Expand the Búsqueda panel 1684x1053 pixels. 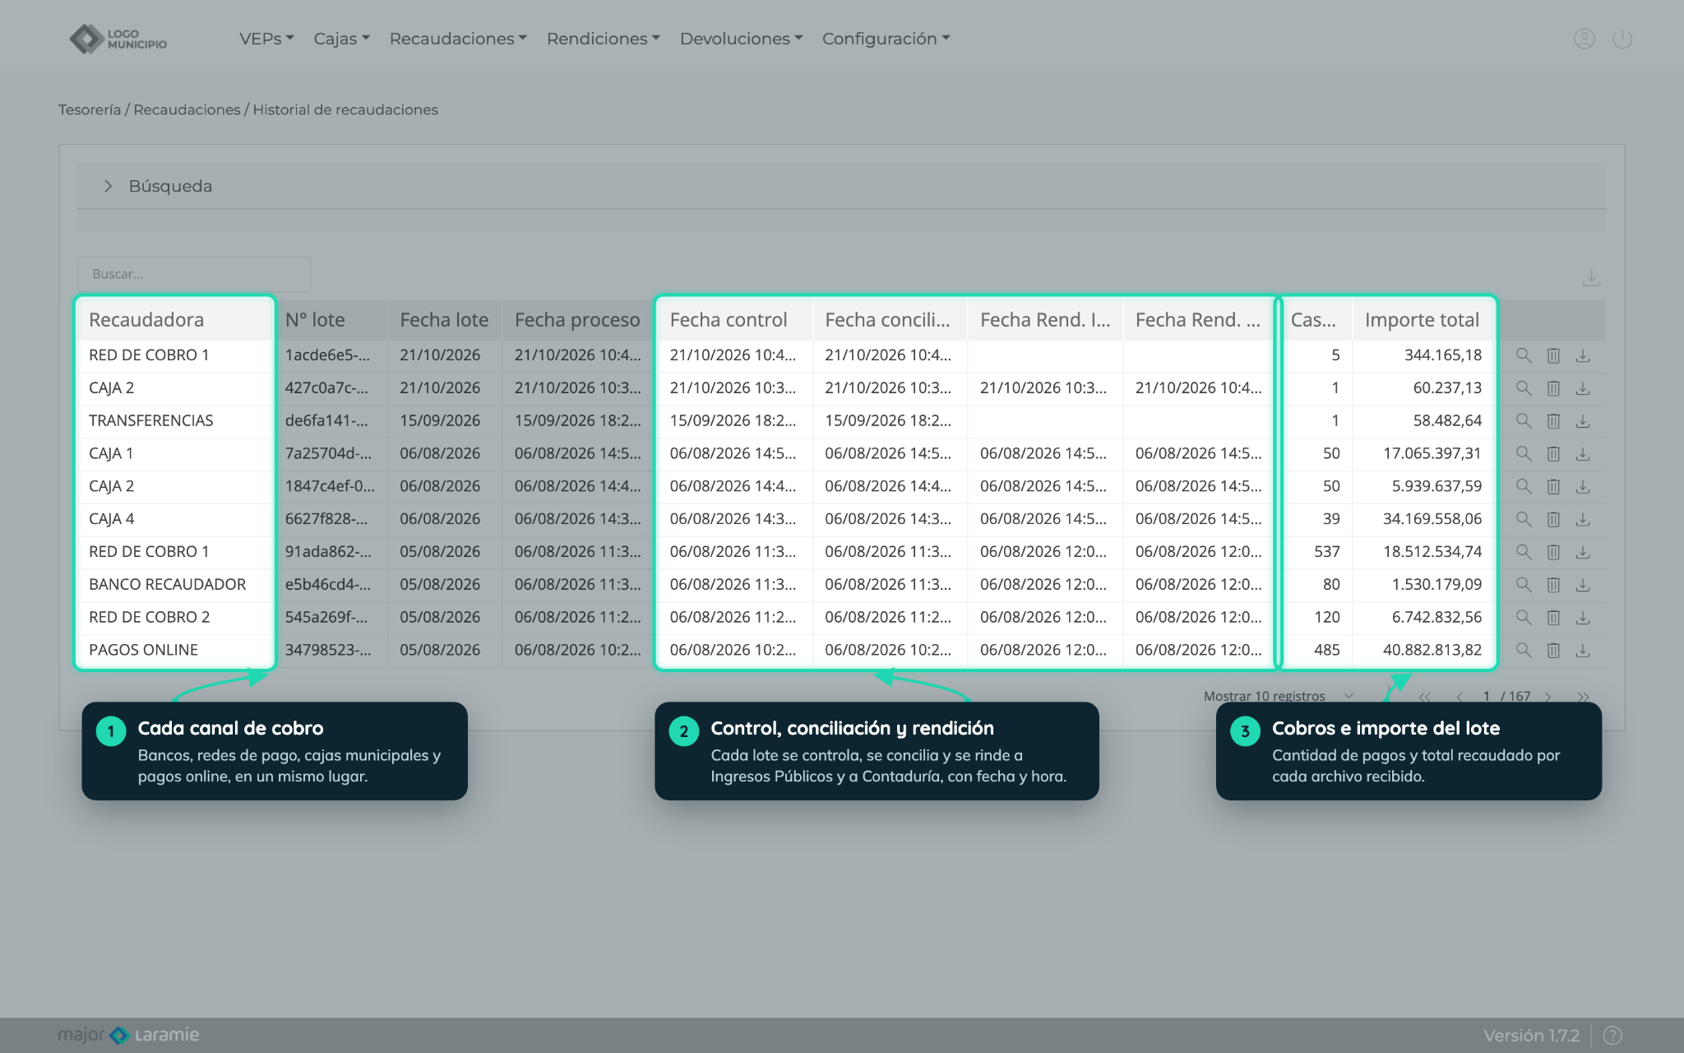point(841,186)
